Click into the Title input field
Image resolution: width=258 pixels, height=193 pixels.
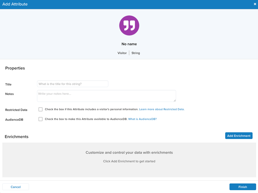[x=73, y=84]
